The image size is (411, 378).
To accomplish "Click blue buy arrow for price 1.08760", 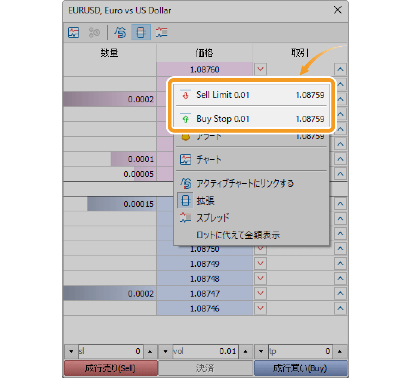I will 340,69.
